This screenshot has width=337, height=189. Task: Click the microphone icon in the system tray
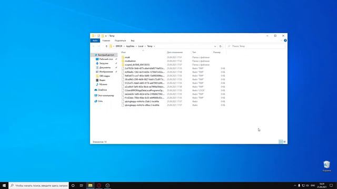(x=299, y=185)
